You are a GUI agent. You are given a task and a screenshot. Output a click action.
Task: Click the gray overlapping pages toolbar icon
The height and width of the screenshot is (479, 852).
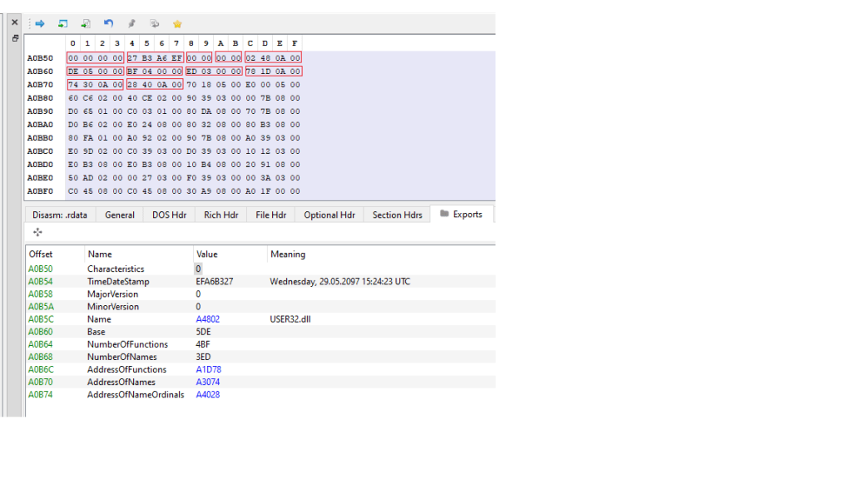click(154, 23)
